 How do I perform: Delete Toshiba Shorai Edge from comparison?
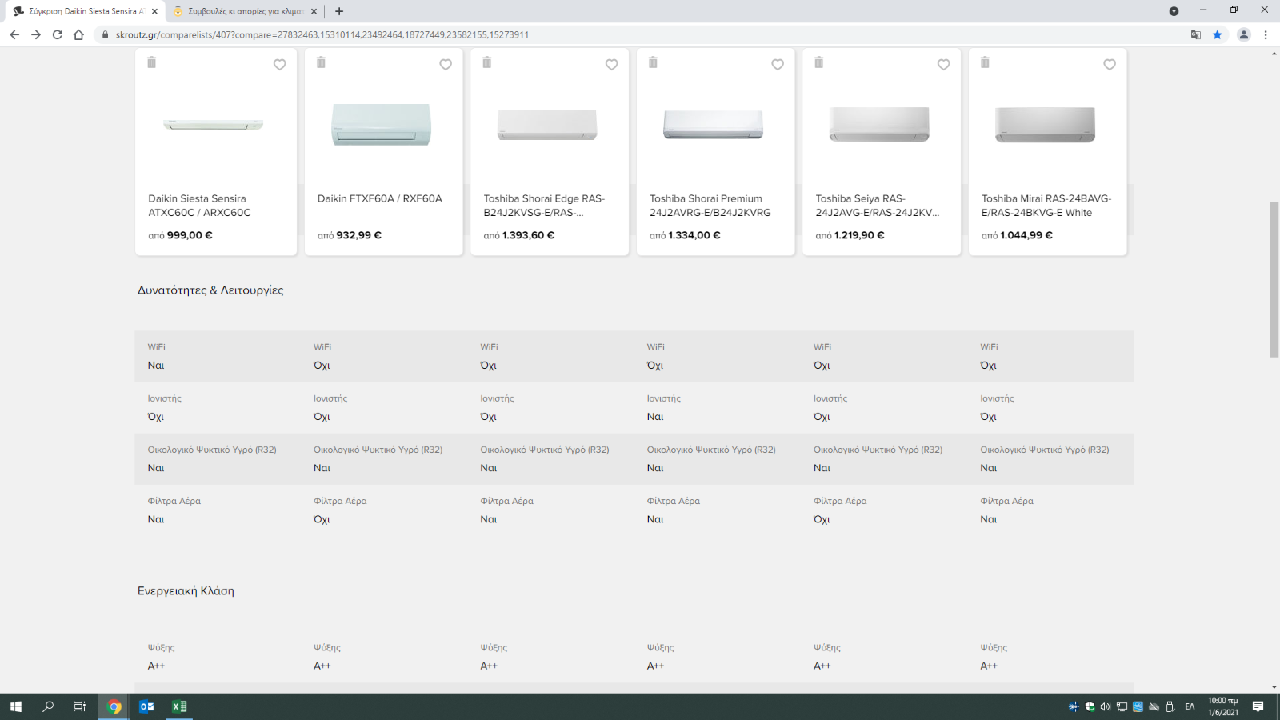487,62
